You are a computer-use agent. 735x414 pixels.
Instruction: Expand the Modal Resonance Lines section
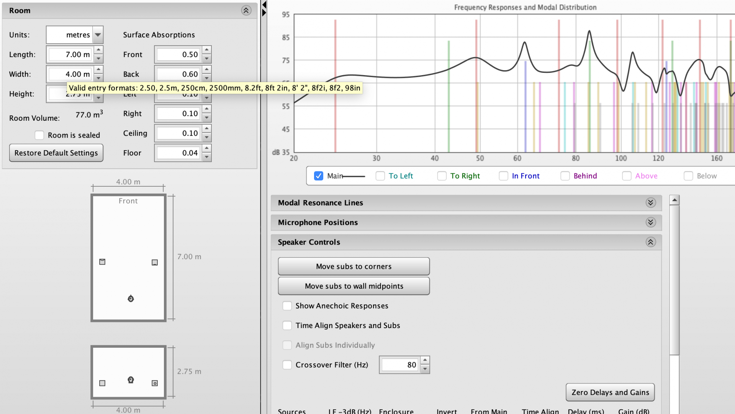(650, 203)
